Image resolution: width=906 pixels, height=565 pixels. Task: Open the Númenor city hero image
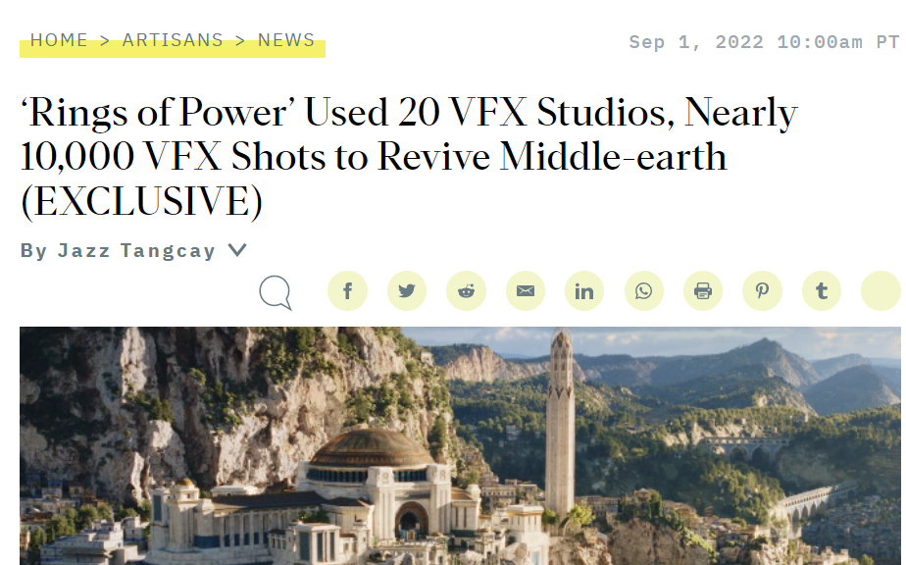tap(460, 446)
